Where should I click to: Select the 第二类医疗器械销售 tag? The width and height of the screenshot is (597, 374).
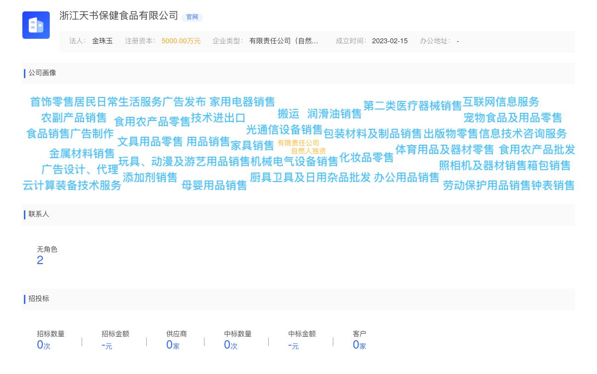[412, 106]
